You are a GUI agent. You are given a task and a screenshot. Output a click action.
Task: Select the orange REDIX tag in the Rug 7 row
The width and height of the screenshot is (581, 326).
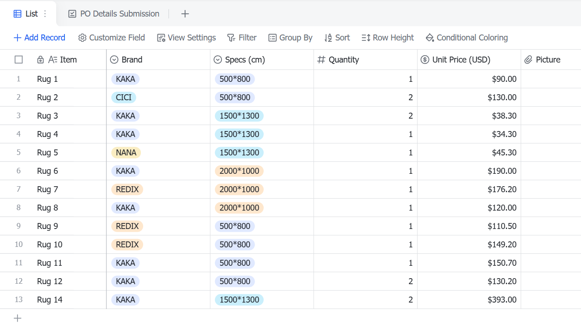coord(127,189)
